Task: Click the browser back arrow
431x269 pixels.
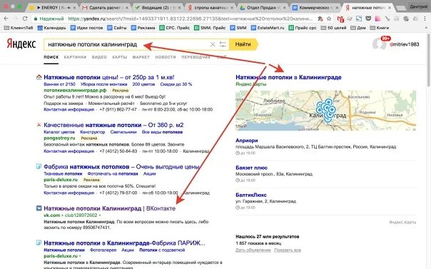Action: point(6,19)
